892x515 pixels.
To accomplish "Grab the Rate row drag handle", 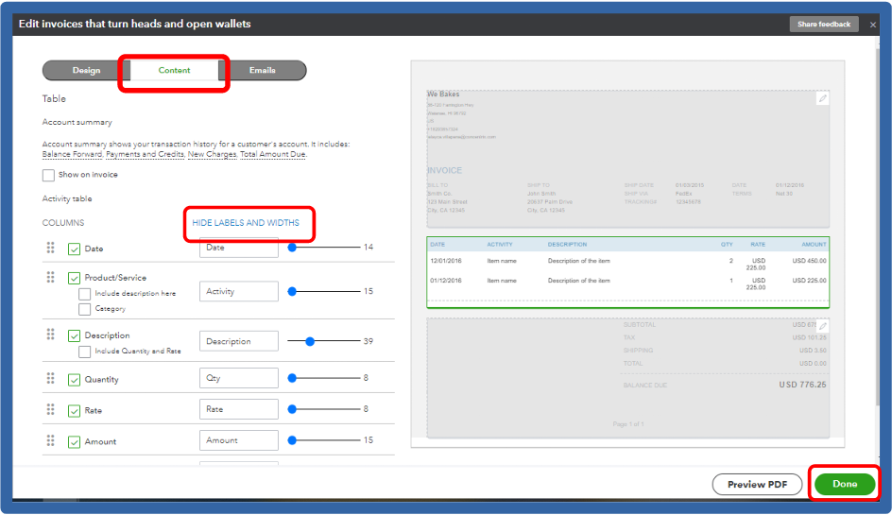I will click(51, 409).
